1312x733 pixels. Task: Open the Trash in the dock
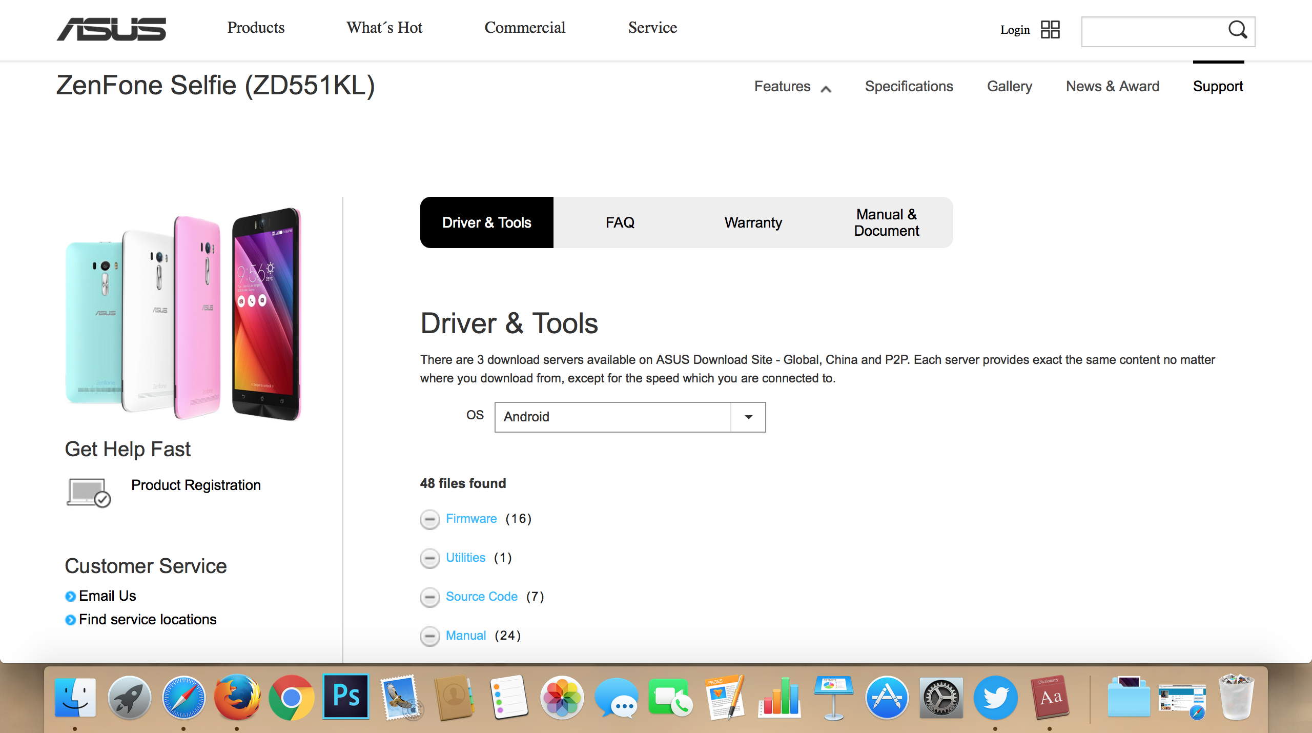click(1237, 697)
